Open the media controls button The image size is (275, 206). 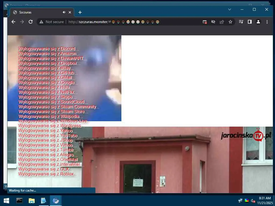pyautogui.click(x=241, y=22)
